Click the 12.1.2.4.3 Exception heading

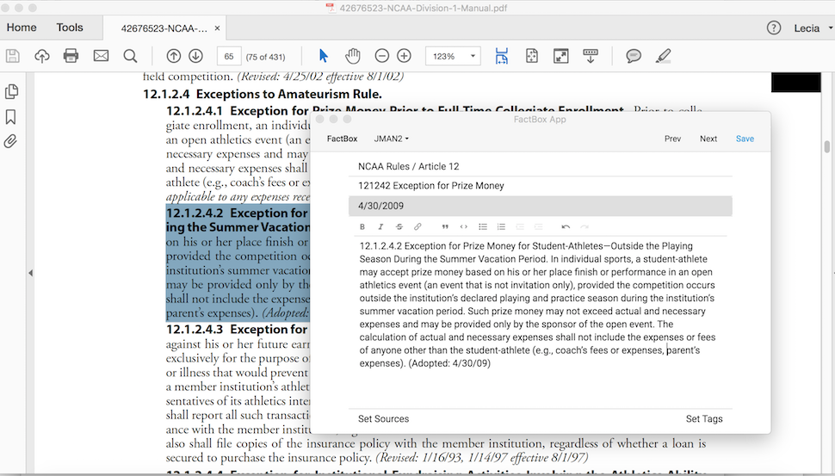238,330
